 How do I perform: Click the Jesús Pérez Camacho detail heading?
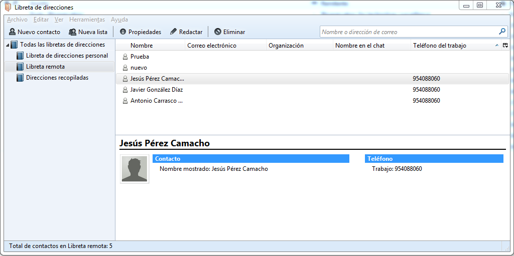click(x=165, y=143)
